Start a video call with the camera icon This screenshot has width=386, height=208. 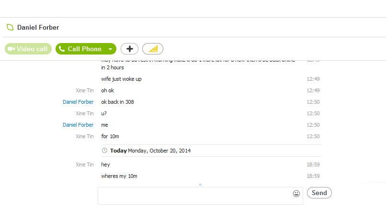(x=11, y=49)
